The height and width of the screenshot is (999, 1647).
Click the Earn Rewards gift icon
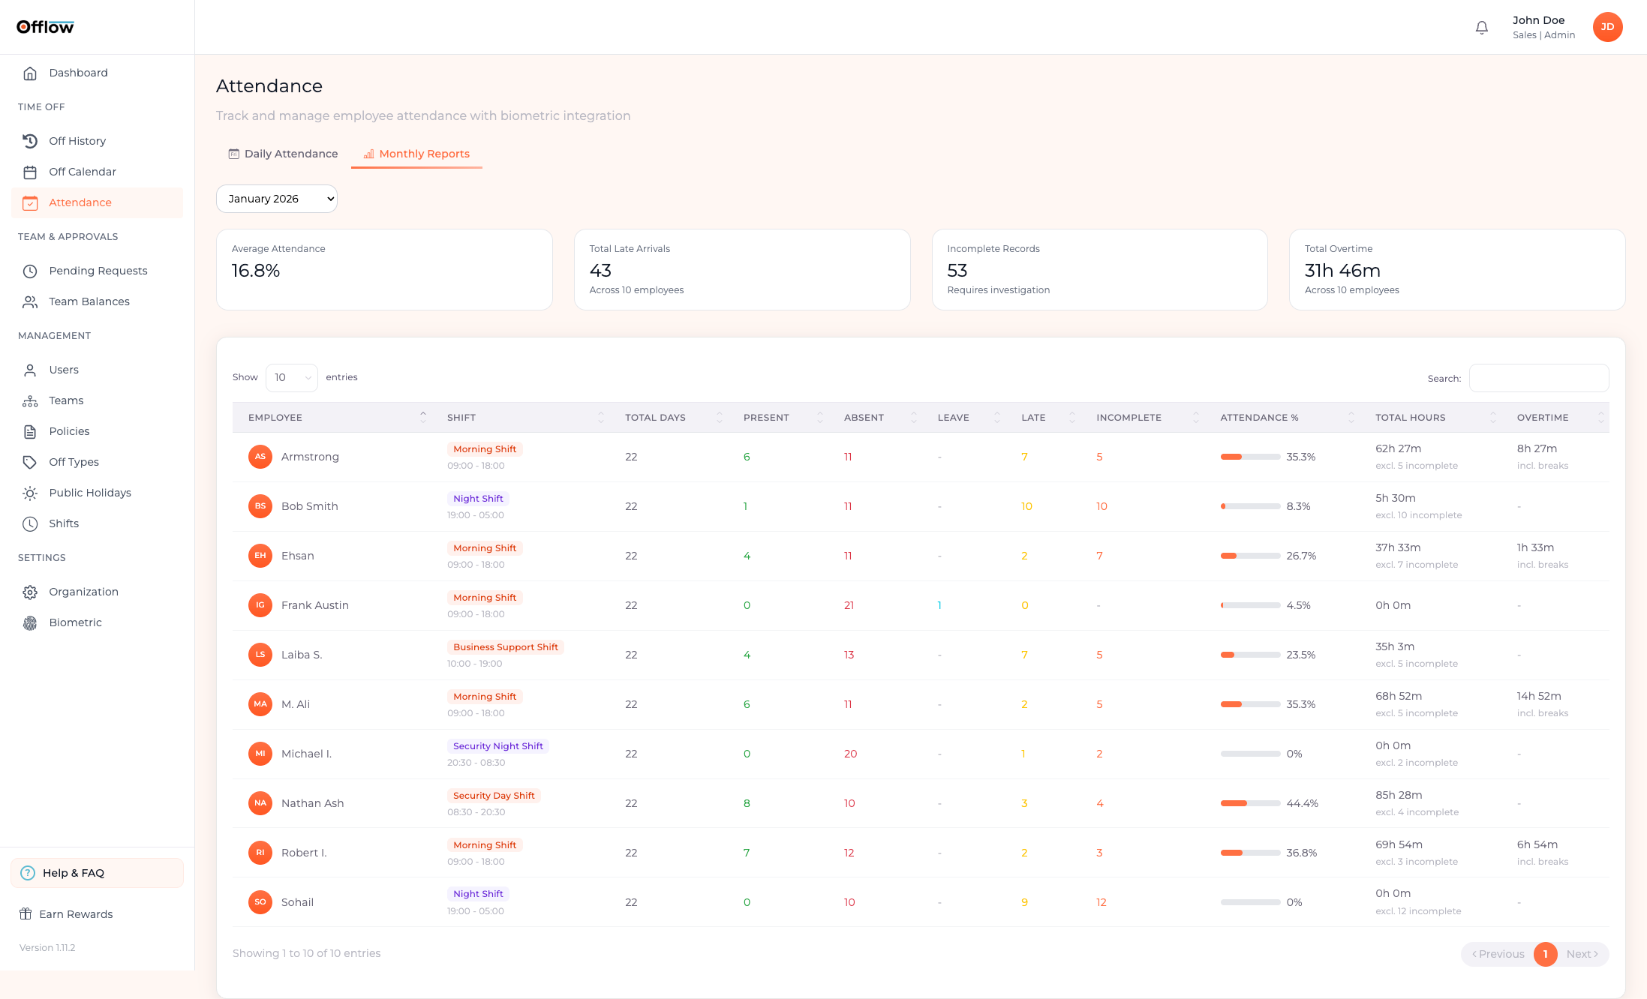tap(26, 913)
